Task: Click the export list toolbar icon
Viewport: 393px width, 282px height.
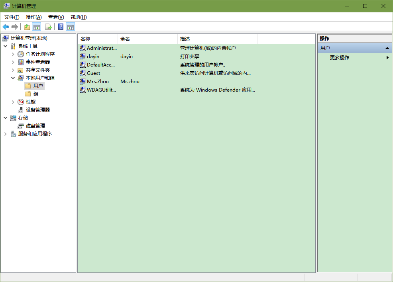Action: click(x=49, y=27)
